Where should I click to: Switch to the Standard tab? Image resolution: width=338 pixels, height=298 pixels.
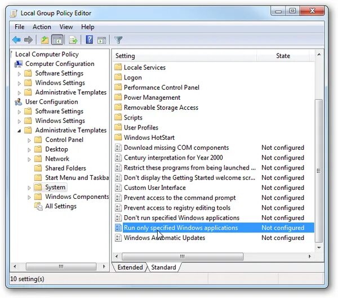point(163,268)
